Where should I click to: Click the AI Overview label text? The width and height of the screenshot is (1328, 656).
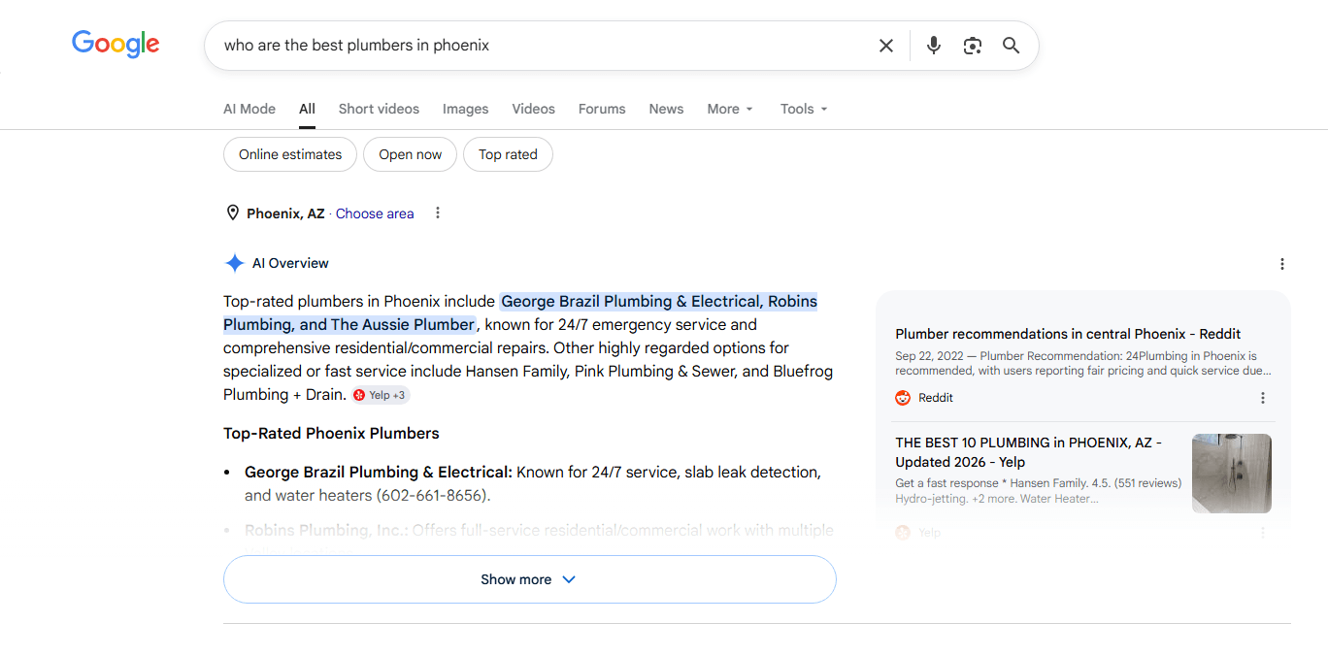pyautogui.click(x=290, y=263)
